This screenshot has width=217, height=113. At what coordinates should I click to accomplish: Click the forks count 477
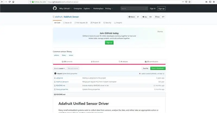tap(163, 17)
